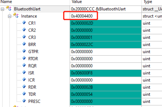Click the TDR member icon
This screenshot has width=162, height=107.
(24, 94)
